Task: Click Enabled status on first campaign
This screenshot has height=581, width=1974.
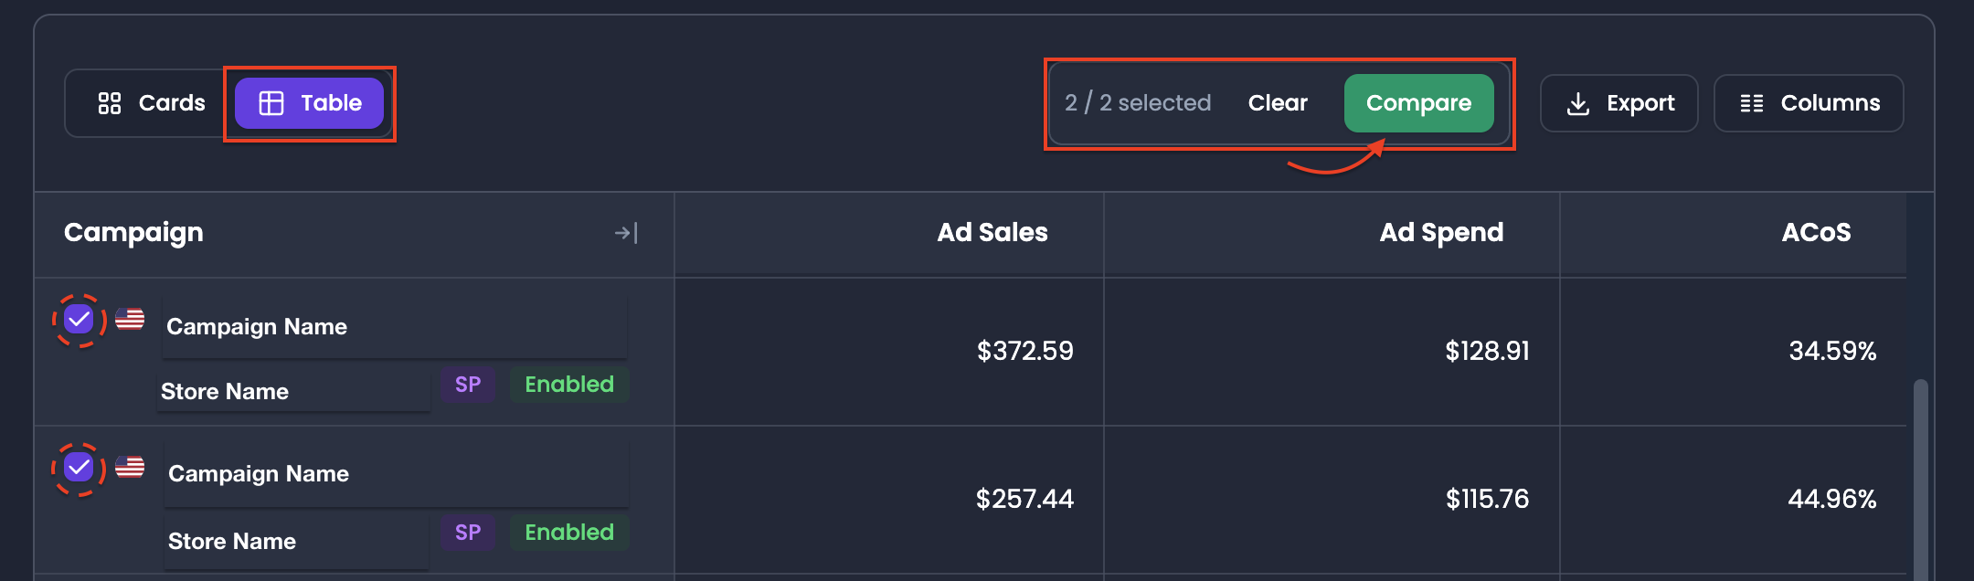Action: [x=569, y=385]
